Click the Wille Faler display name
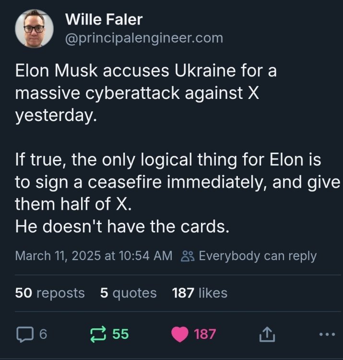The width and height of the screenshot is (343, 360). [104, 20]
